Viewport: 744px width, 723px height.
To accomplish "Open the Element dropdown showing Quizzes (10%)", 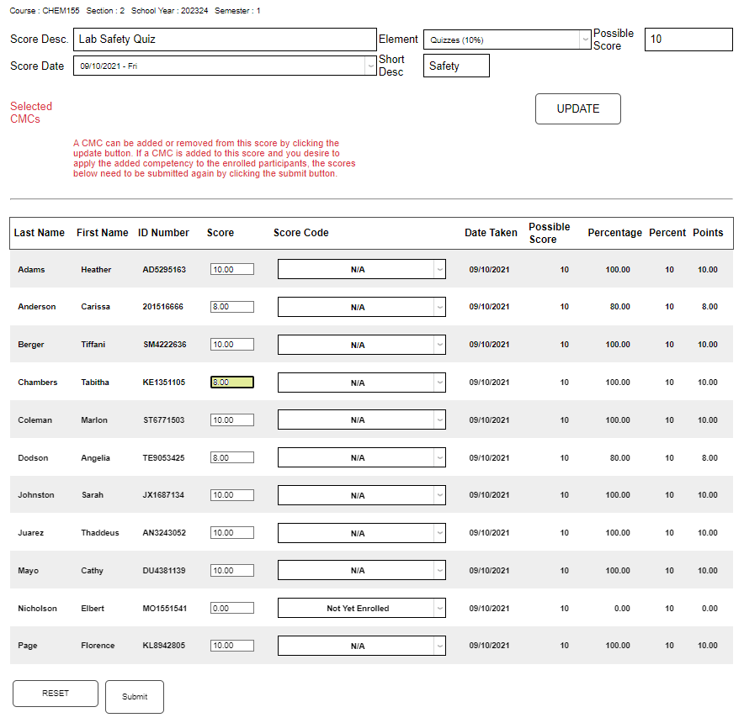I will pyautogui.click(x=506, y=39).
